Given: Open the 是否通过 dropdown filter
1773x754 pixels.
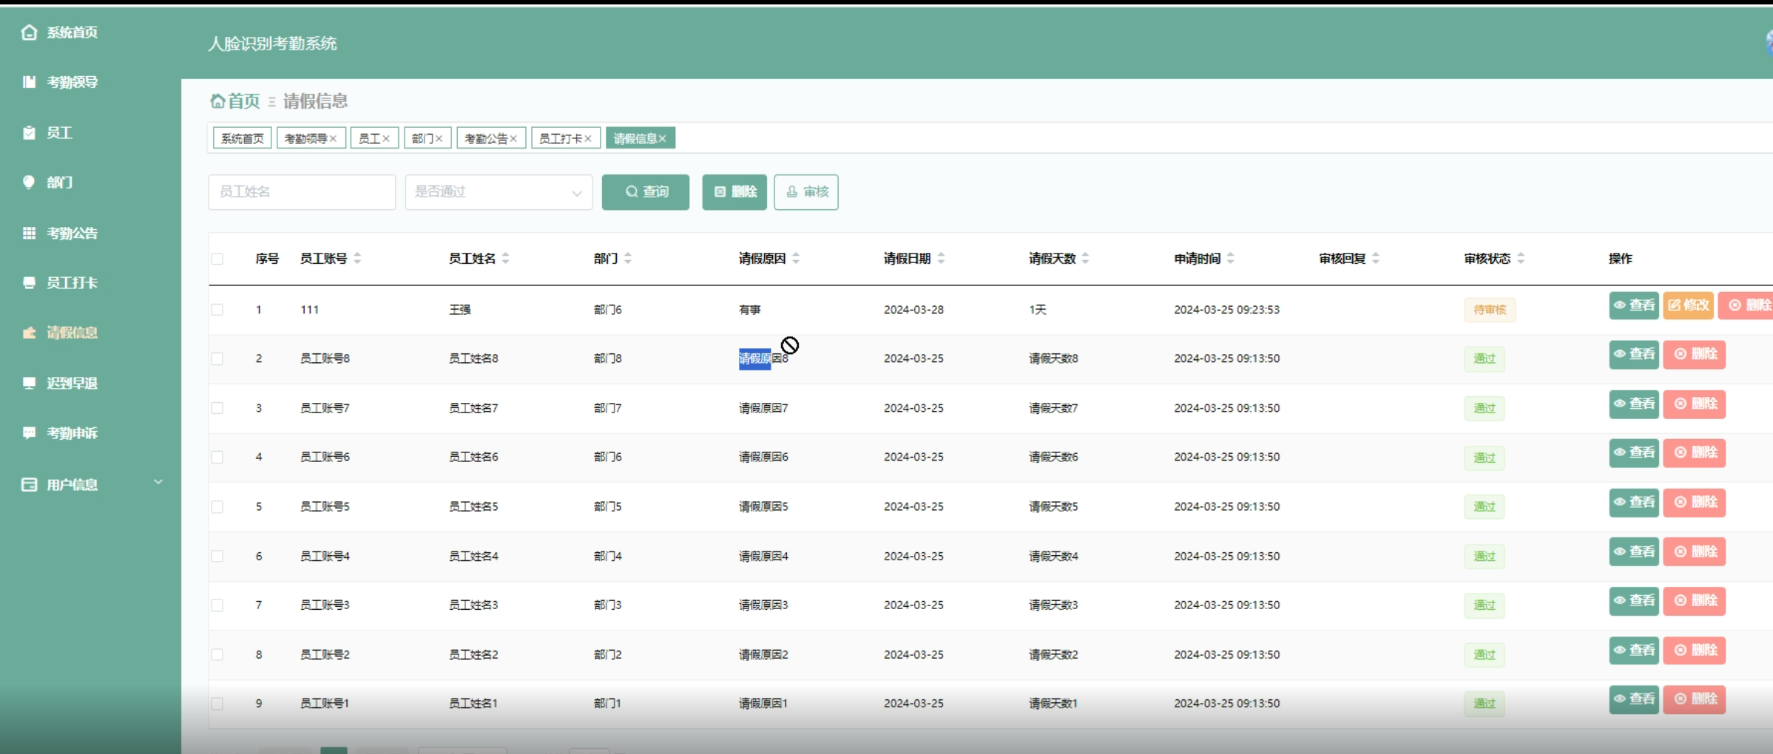Looking at the screenshot, I should (498, 192).
